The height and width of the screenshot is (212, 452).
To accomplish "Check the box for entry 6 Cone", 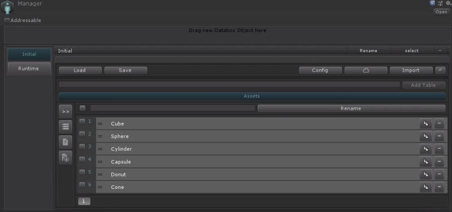I will coord(82,185).
